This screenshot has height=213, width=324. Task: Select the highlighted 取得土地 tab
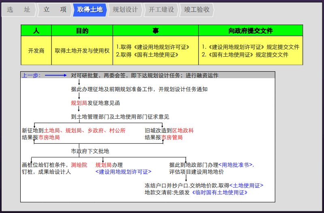pyautogui.click(x=89, y=10)
